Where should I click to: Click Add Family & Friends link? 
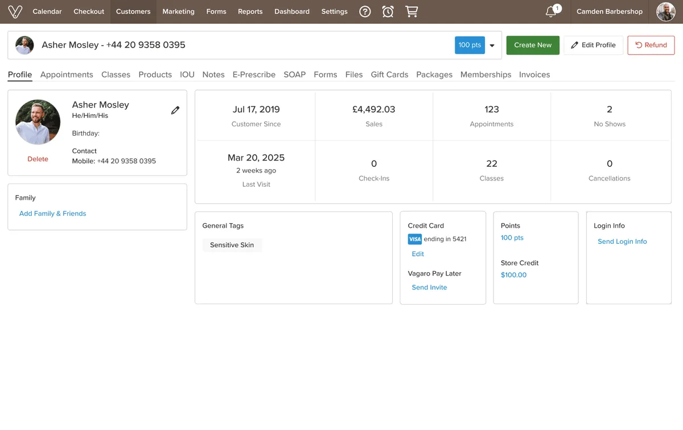point(52,214)
